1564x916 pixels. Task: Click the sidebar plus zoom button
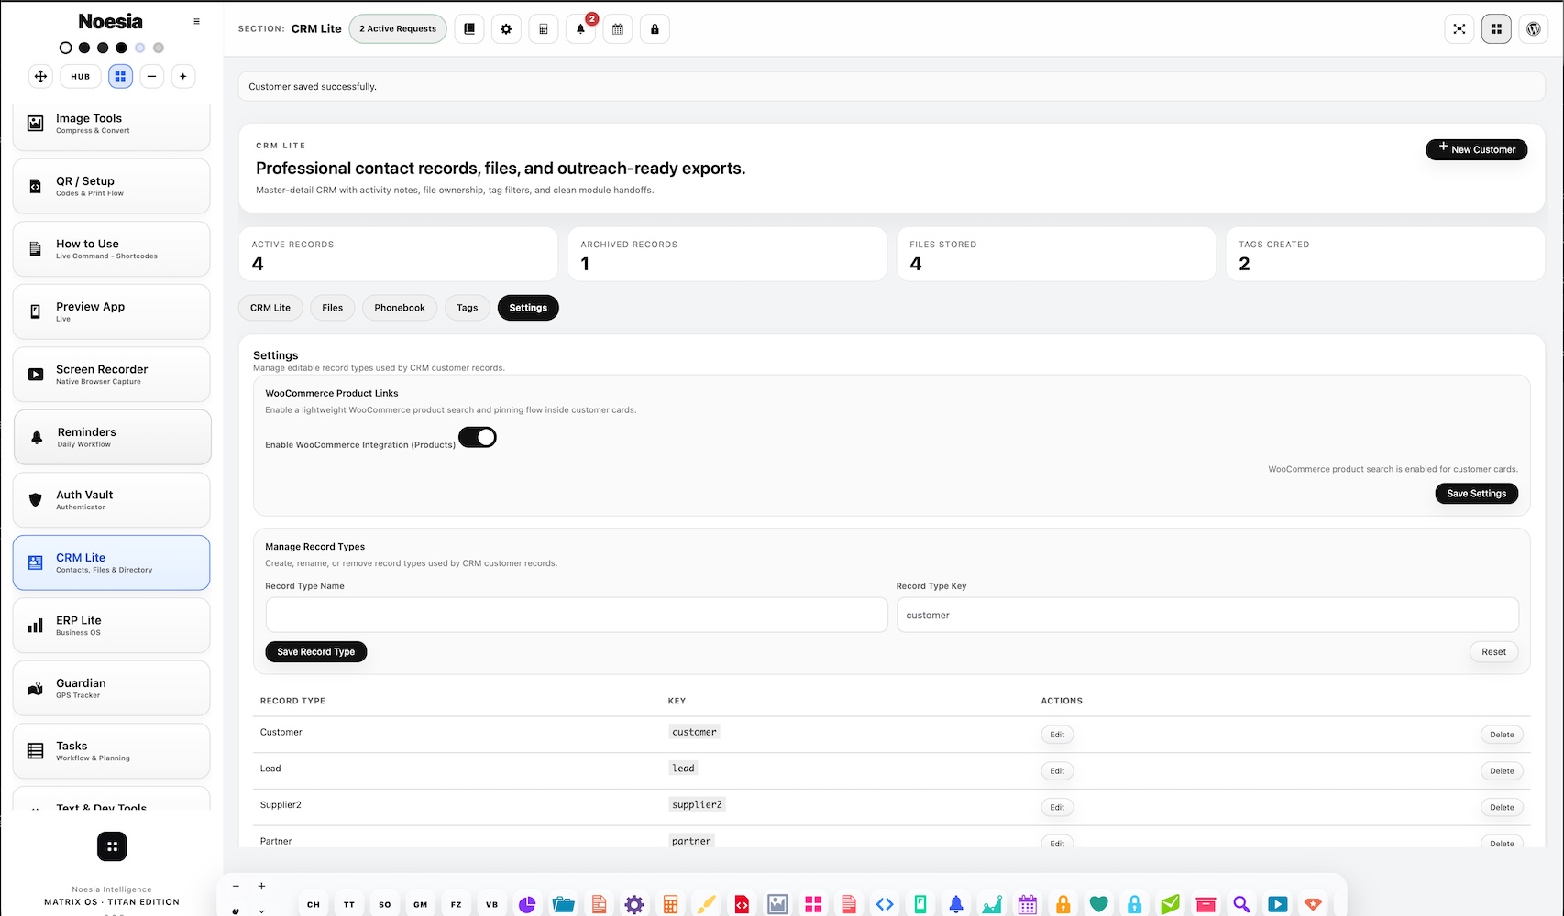(x=183, y=76)
